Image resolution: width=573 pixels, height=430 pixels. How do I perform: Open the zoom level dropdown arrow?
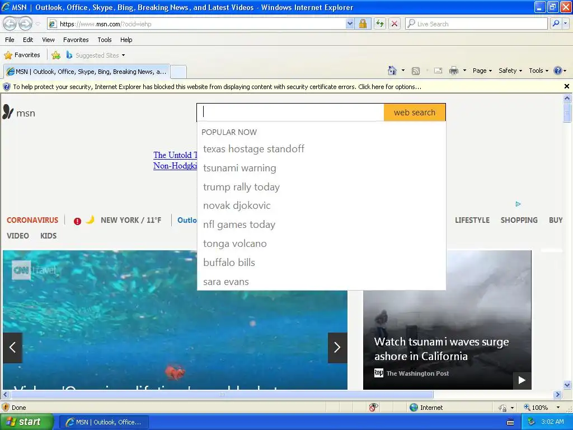click(558, 408)
